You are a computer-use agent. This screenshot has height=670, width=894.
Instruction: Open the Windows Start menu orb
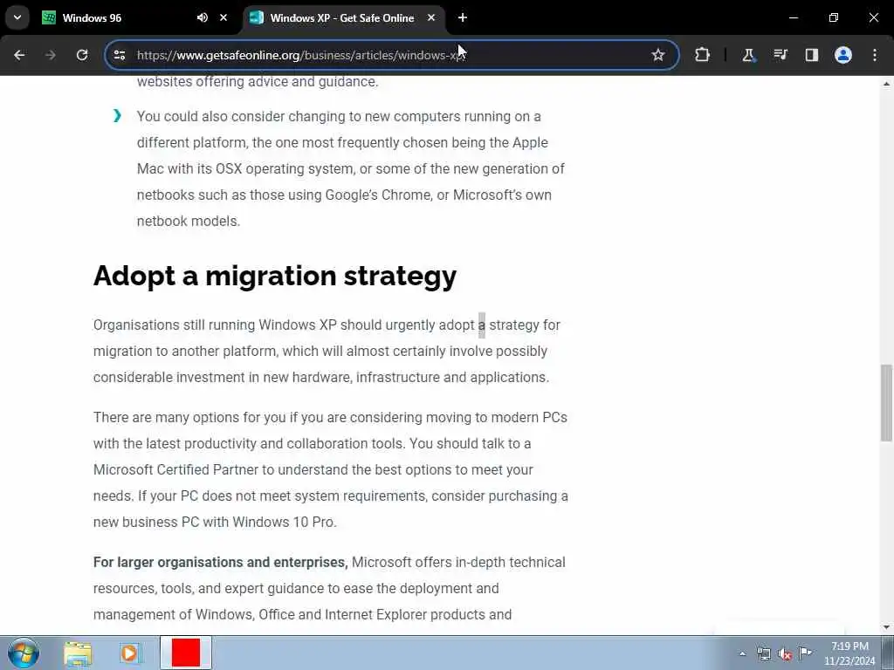click(x=24, y=653)
